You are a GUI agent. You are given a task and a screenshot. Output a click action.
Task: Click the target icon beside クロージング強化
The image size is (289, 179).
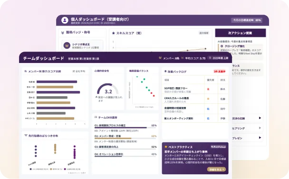coord(222,46)
